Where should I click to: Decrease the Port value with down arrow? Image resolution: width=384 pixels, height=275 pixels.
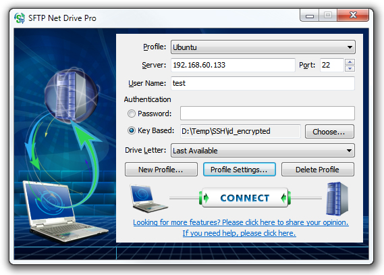(x=350, y=68)
